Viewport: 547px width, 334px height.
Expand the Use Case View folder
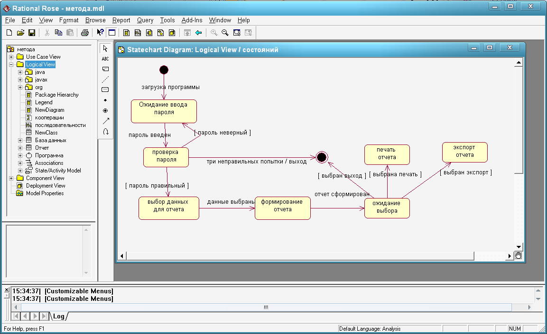click(x=11, y=57)
